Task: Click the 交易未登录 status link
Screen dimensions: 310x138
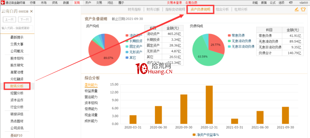Action: click(175, 3)
